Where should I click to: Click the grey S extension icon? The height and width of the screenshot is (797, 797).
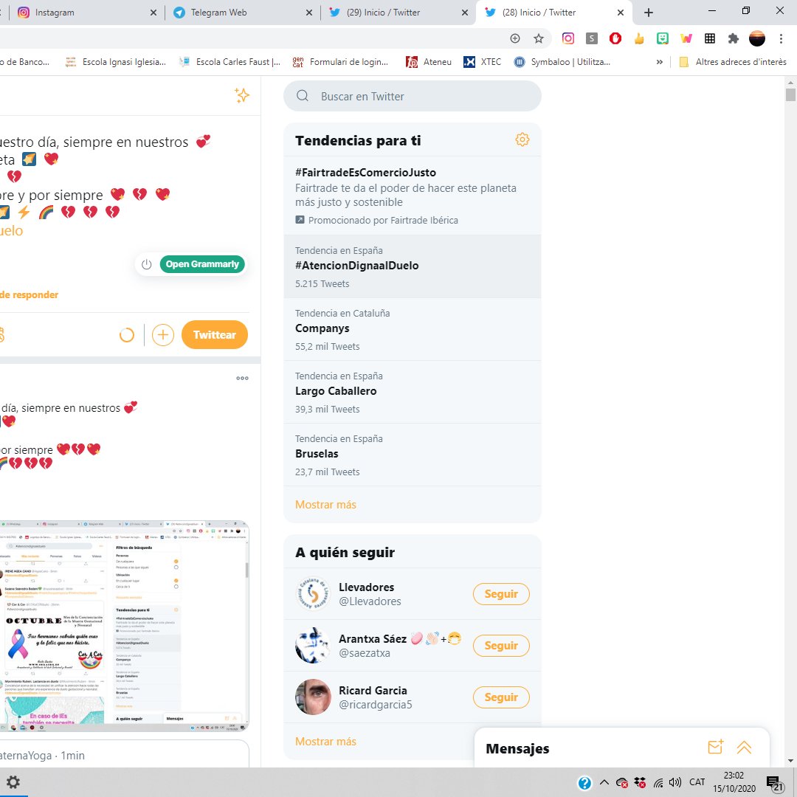tap(592, 38)
